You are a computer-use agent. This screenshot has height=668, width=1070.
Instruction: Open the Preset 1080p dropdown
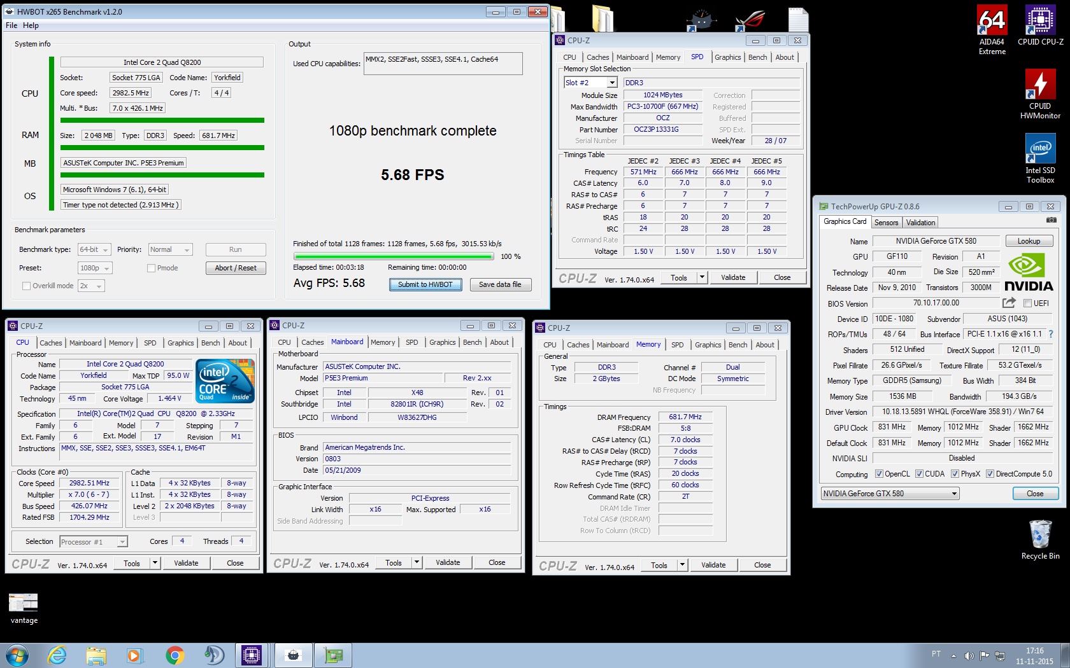(x=95, y=268)
